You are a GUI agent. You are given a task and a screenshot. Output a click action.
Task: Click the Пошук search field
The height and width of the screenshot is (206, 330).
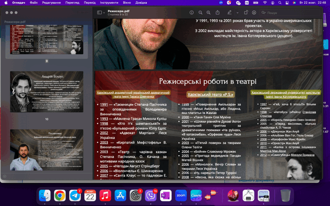[x=290, y=13]
